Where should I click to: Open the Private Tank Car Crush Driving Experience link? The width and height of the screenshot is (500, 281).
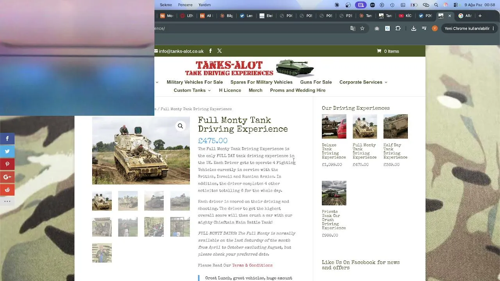pos(334,220)
